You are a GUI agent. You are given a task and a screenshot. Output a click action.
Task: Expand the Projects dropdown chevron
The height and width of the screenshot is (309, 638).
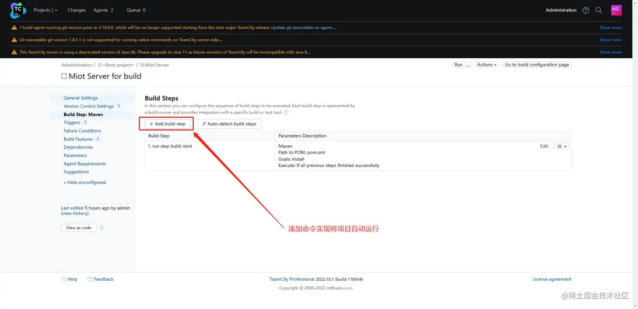coord(56,10)
